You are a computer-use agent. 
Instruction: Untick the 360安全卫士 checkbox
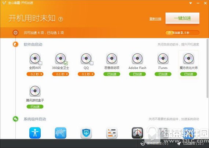click(66, 63)
